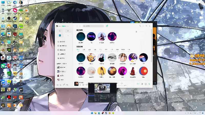Image resolution: width=205 pixels, height=115 pixels.
Task: Open Microsoft Edge from the taskbar
Action: (99, 113)
